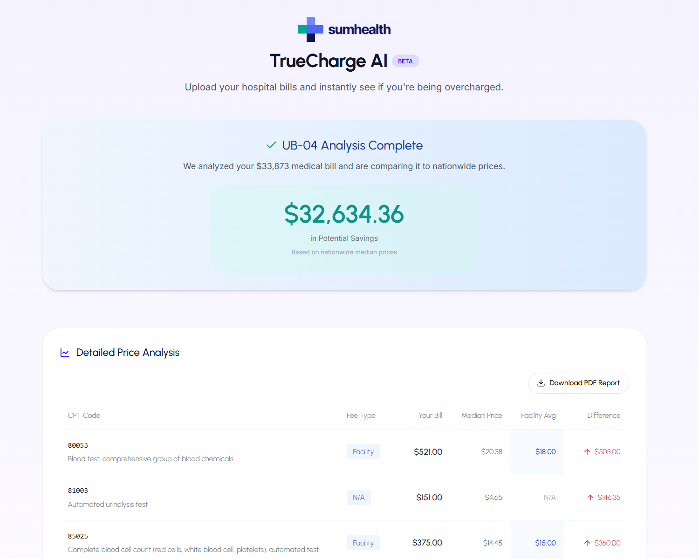
Task: Click the Difference column header
Action: click(x=603, y=416)
